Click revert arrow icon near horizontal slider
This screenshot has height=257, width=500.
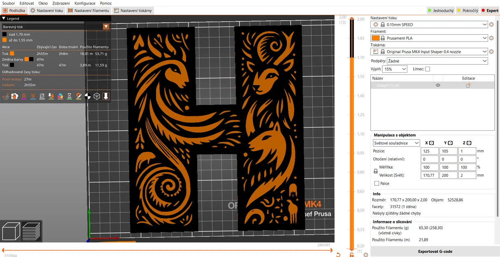338,255
